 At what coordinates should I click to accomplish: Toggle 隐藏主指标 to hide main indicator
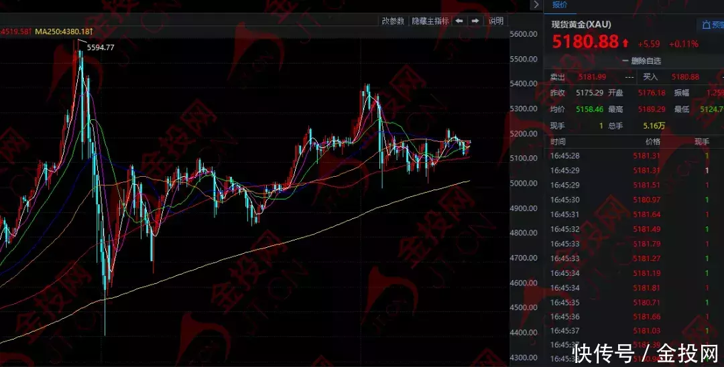[x=430, y=21]
